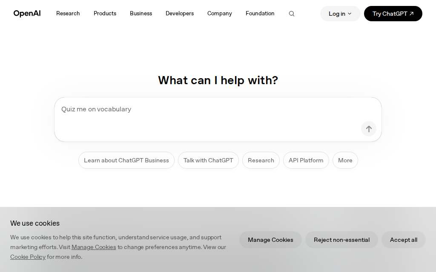Image resolution: width=436 pixels, height=272 pixels.
Task: Open the Developers nav menu
Action: [180, 13]
